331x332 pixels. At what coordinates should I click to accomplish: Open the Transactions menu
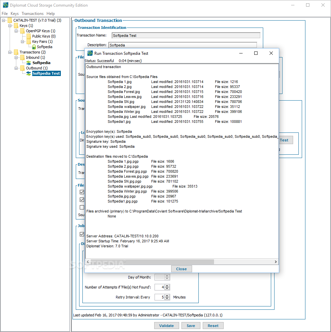pyautogui.click(x=33, y=14)
